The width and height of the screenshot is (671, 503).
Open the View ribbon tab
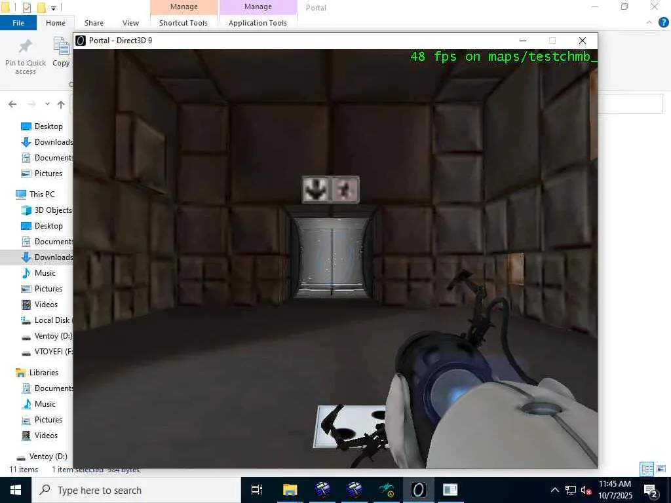click(130, 23)
